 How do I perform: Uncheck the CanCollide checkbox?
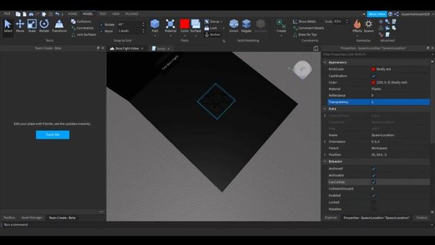point(374,182)
